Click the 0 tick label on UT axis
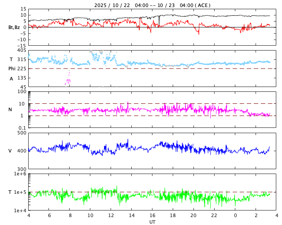 235,216
